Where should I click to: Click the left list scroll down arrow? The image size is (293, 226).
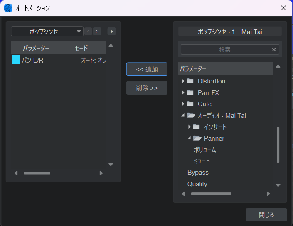click(x=111, y=165)
